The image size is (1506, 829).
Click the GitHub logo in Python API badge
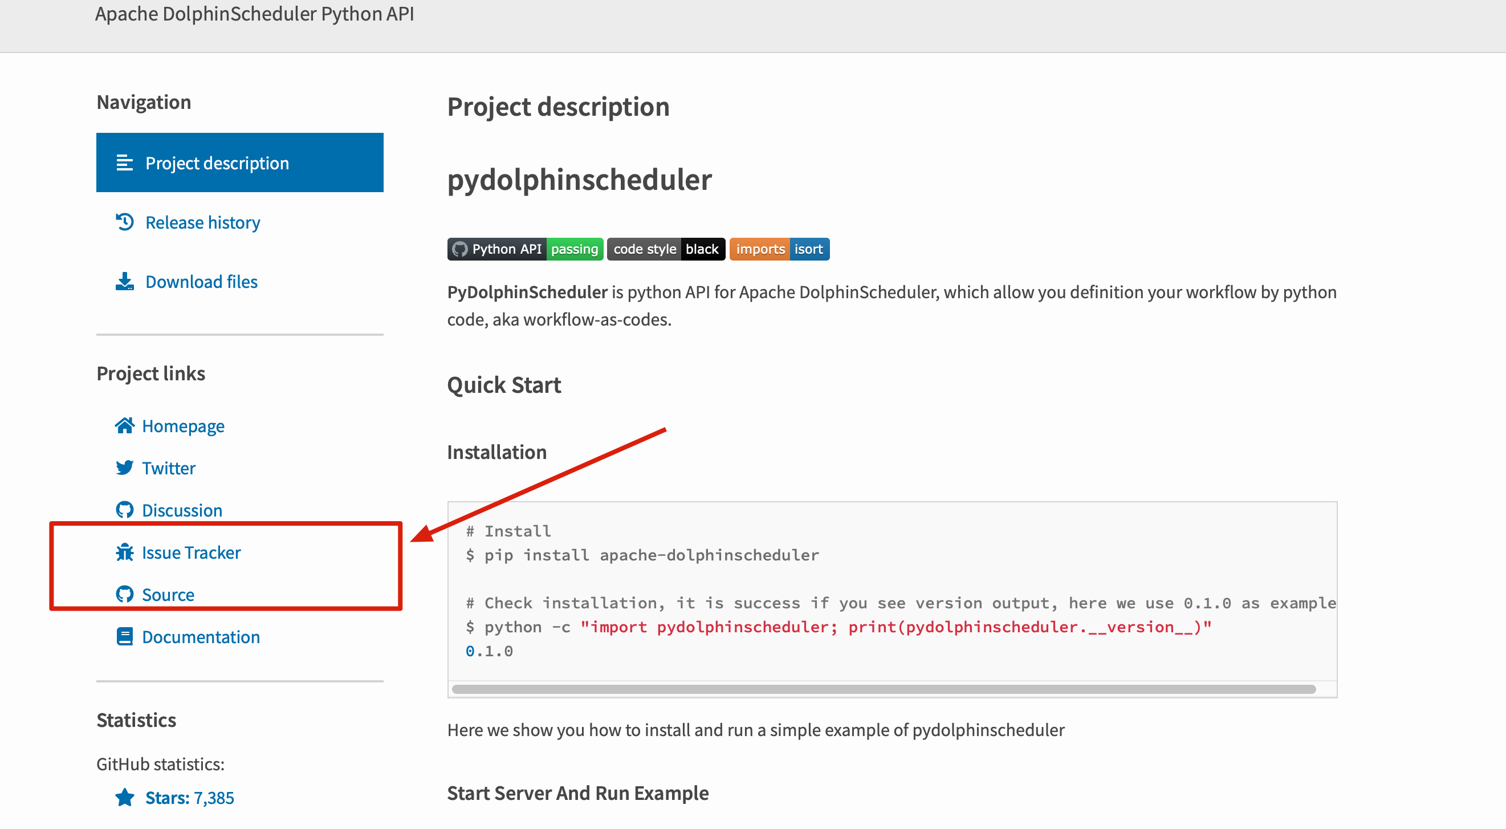[460, 249]
